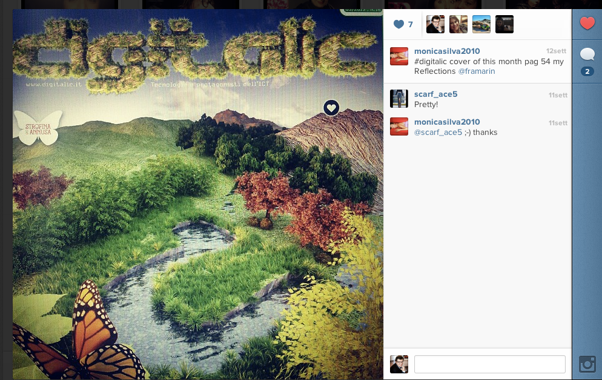
Task: Click the red heart like button in sidebar
Action: click(x=587, y=24)
